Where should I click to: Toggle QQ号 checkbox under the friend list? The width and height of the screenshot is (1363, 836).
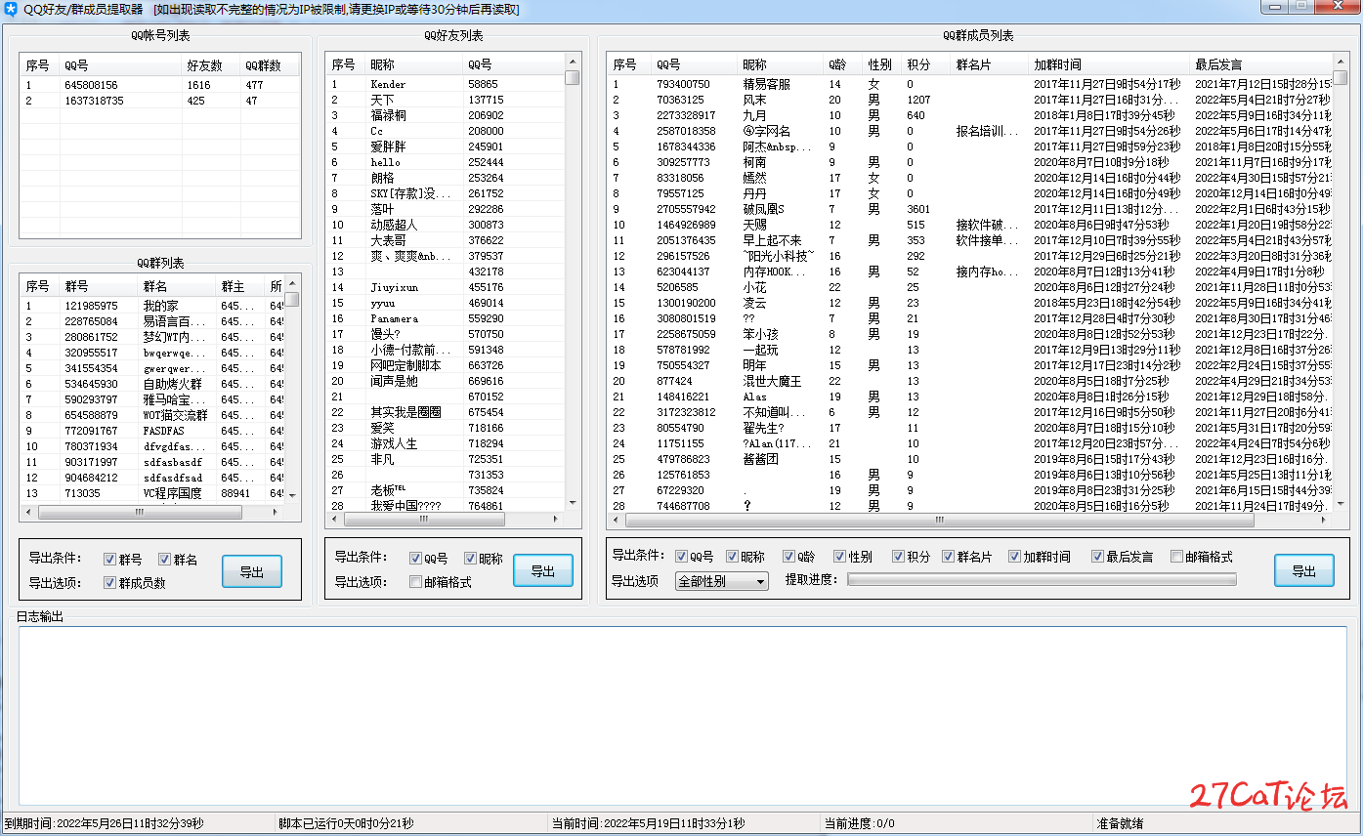tap(416, 559)
